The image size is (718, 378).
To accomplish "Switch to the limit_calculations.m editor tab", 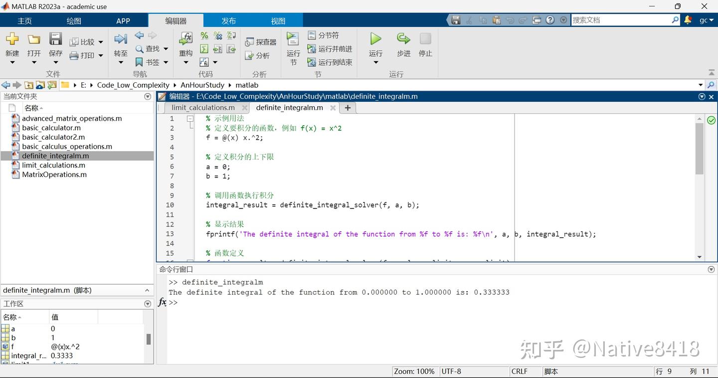I will pyautogui.click(x=204, y=107).
